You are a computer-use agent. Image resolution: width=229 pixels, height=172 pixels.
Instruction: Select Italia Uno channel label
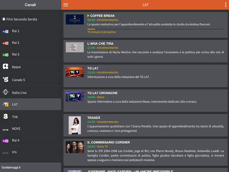(19, 93)
